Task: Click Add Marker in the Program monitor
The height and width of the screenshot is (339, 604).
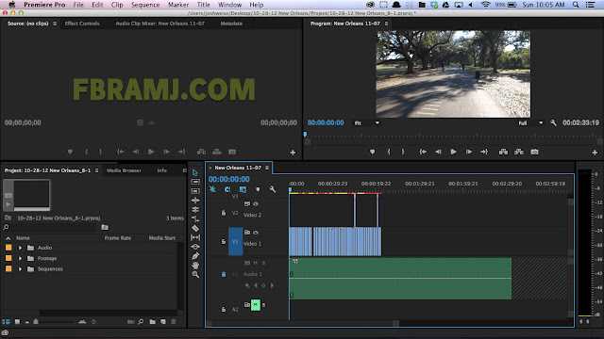Action: [x=372, y=153]
